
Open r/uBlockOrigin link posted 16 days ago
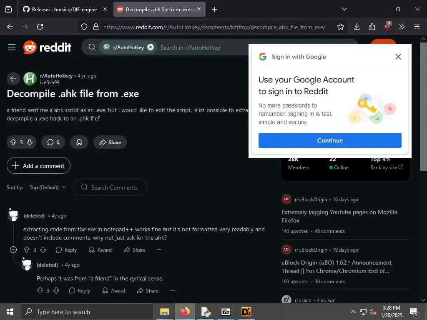pyautogui.click(x=311, y=200)
